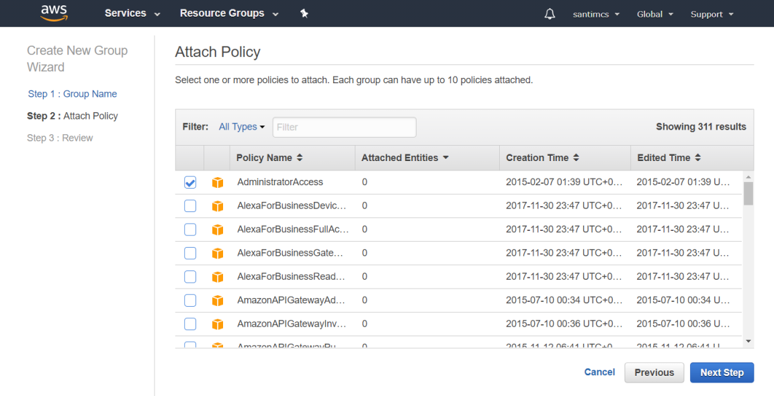774x396 pixels.
Task: Click AdministratorAccess creation time 2015-02-07 01:39
Action: click(x=564, y=182)
